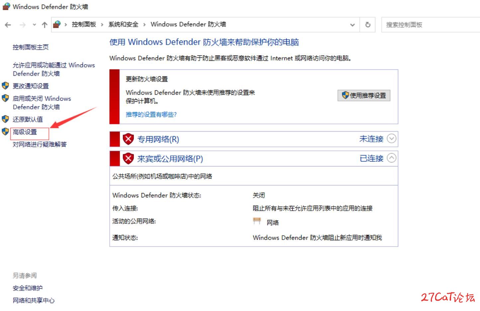The width and height of the screenshot is (480, 311).
Task: Click shield icon beside 更改通知设置
Action: (x=5, y=86)
